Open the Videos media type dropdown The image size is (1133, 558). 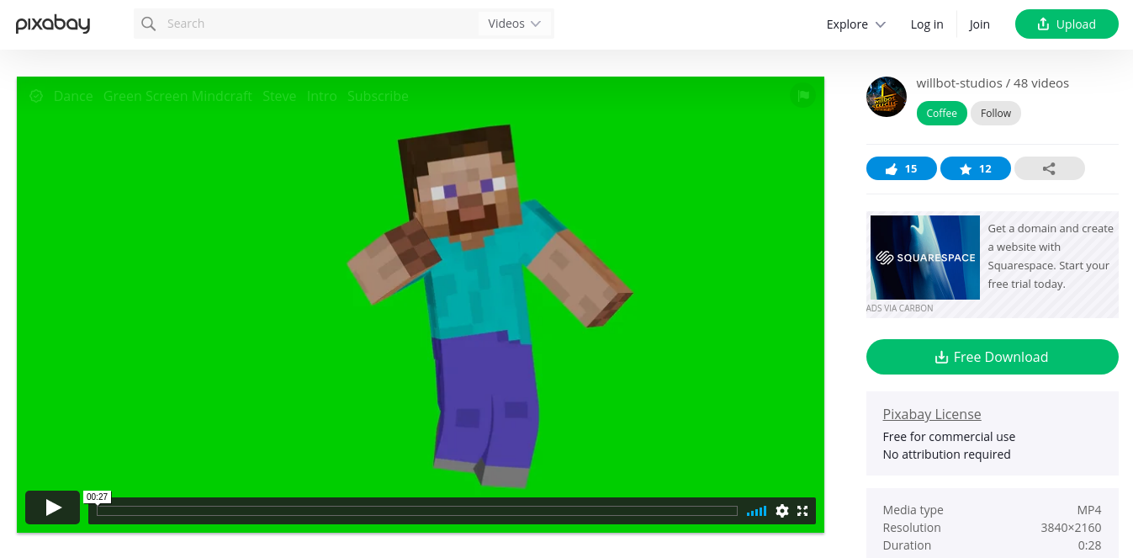coord(515,24)
